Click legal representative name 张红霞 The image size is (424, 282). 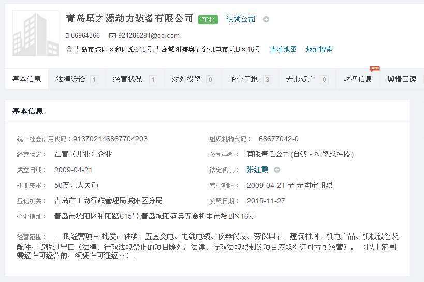pyautogui.click(x=258, y=170)
